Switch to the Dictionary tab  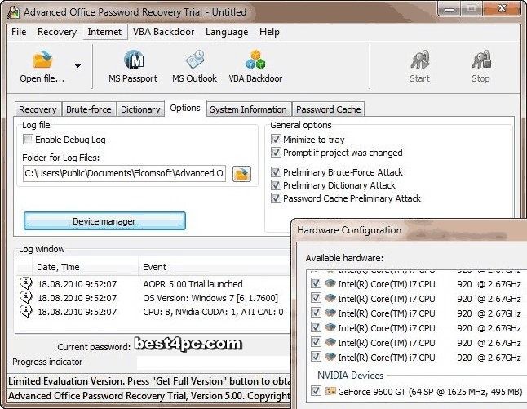coord(140,109)
